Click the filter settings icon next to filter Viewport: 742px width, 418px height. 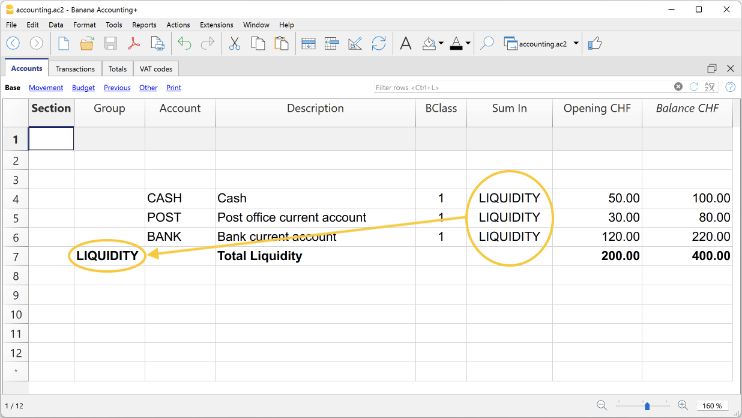coord(710,86)
